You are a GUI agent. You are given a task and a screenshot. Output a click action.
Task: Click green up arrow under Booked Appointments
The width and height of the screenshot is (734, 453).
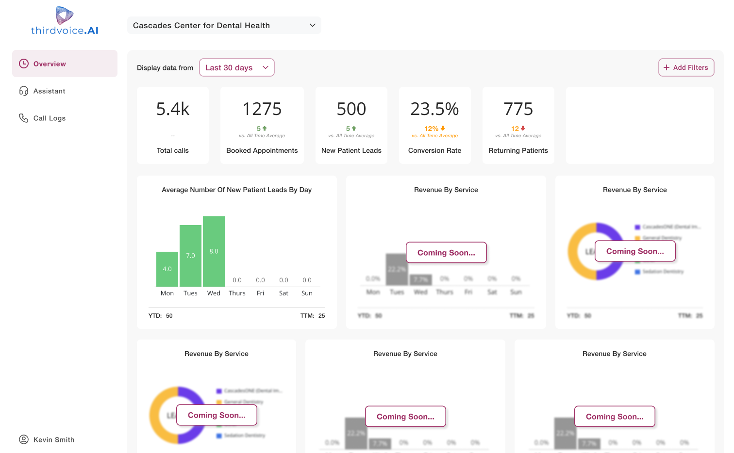coord(265,129)
